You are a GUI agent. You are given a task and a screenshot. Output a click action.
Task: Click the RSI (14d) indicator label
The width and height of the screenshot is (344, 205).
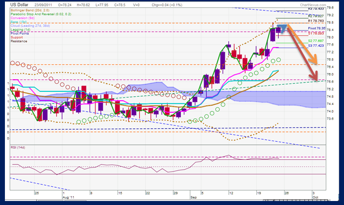pos(18,148)
